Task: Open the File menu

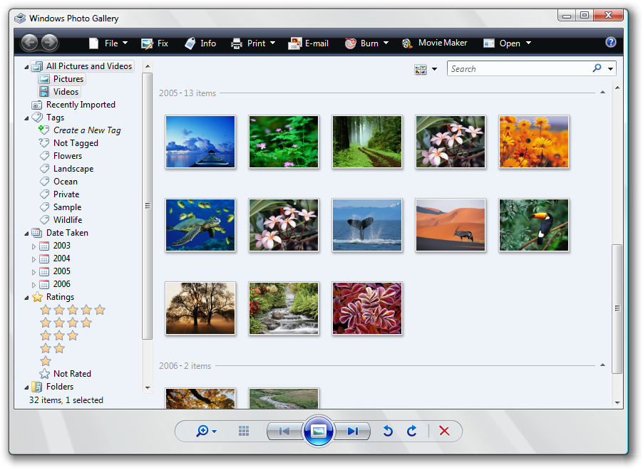Action: pos(109,43)
